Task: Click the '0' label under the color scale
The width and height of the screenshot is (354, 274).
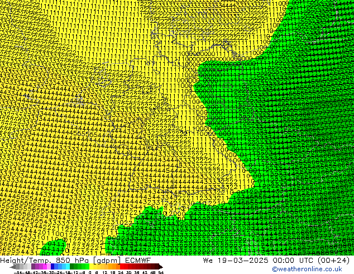Action: point(90,273)
